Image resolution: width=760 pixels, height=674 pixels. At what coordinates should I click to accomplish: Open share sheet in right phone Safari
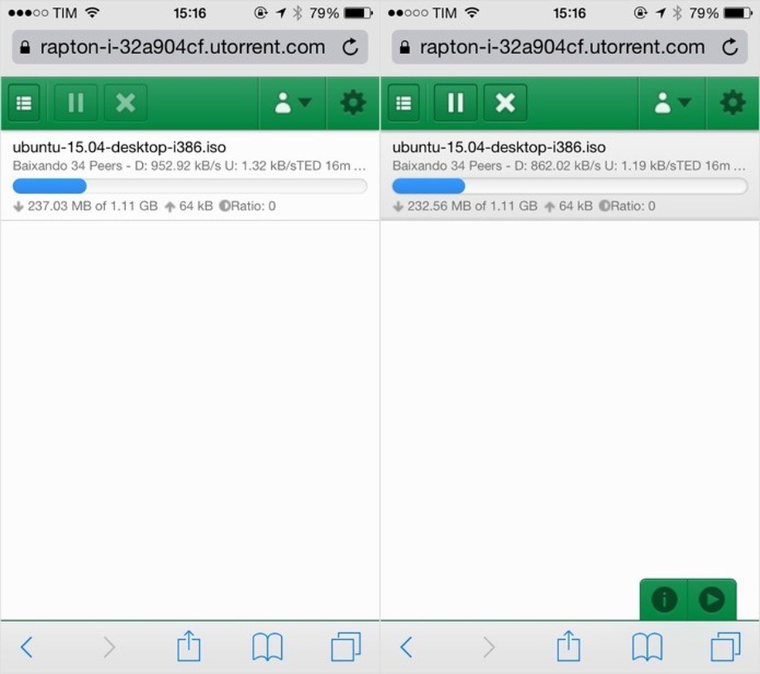point(568,646)
